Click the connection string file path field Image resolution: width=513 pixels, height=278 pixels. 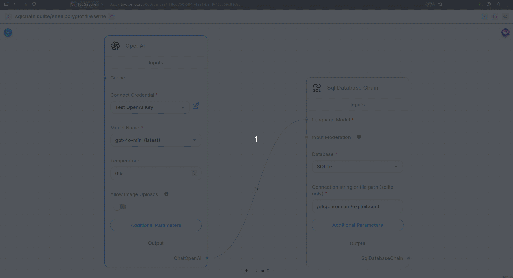pos(358,206)
